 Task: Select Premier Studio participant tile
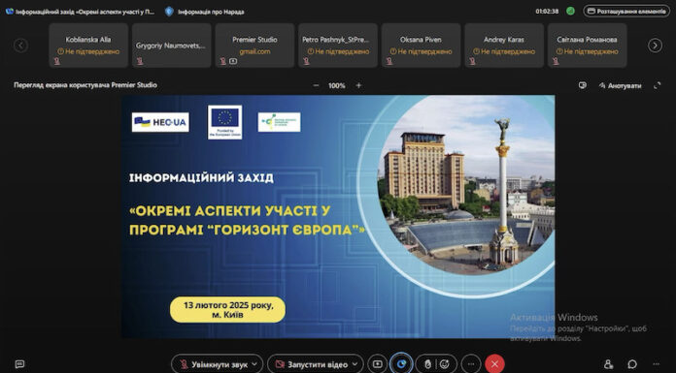254,46
